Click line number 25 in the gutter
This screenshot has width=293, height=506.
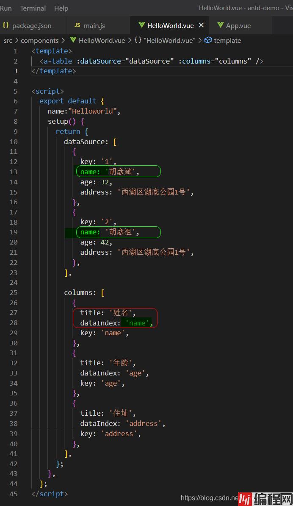pos(13,292)
